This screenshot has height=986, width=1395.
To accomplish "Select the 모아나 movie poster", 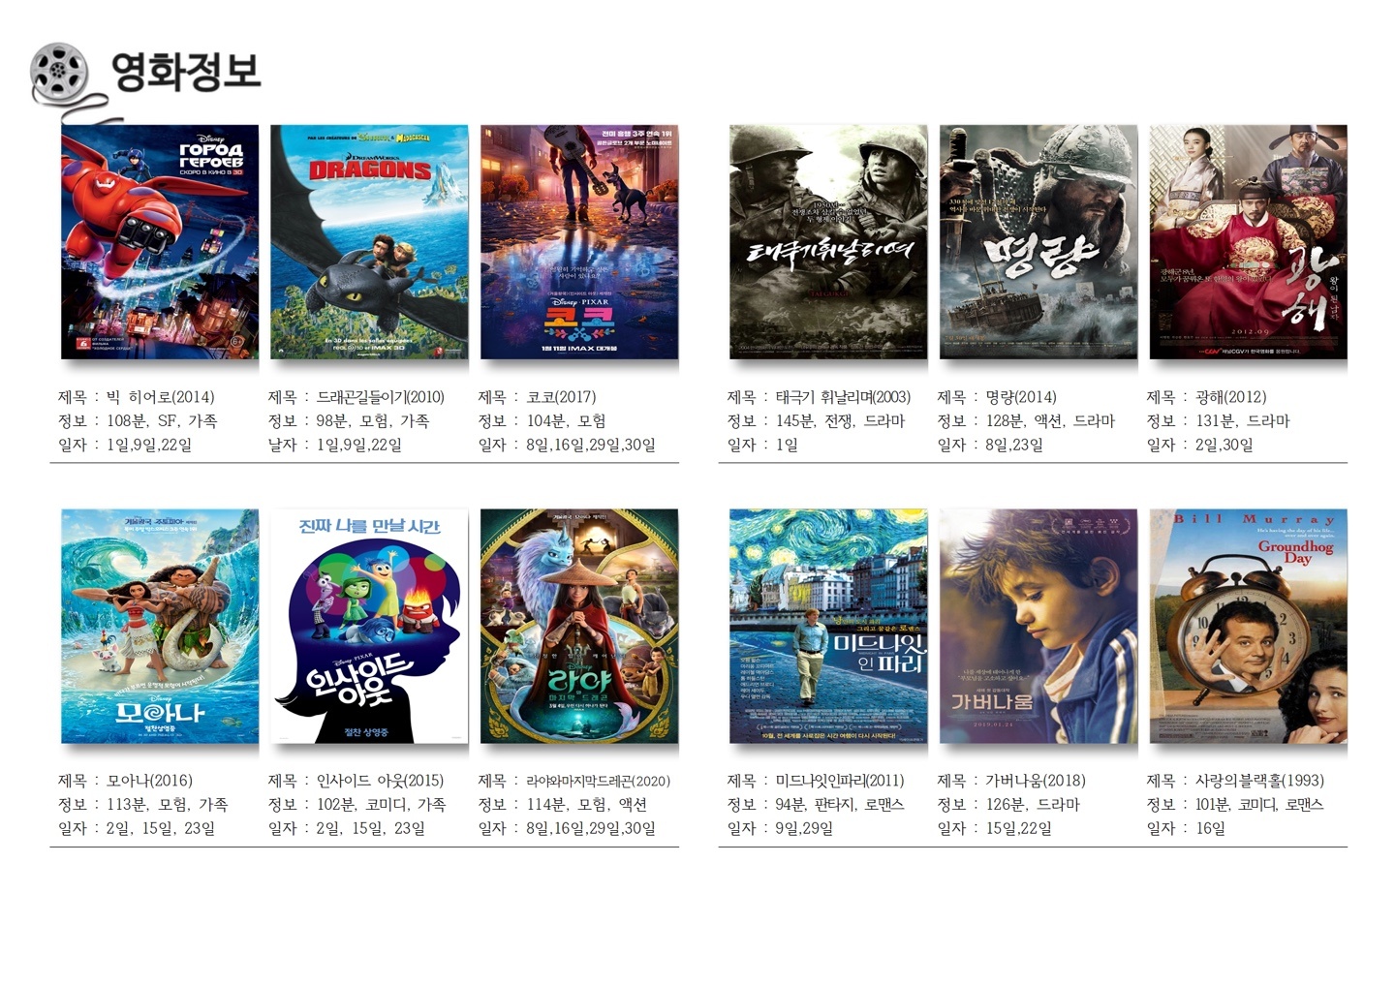I will (160, 627).
